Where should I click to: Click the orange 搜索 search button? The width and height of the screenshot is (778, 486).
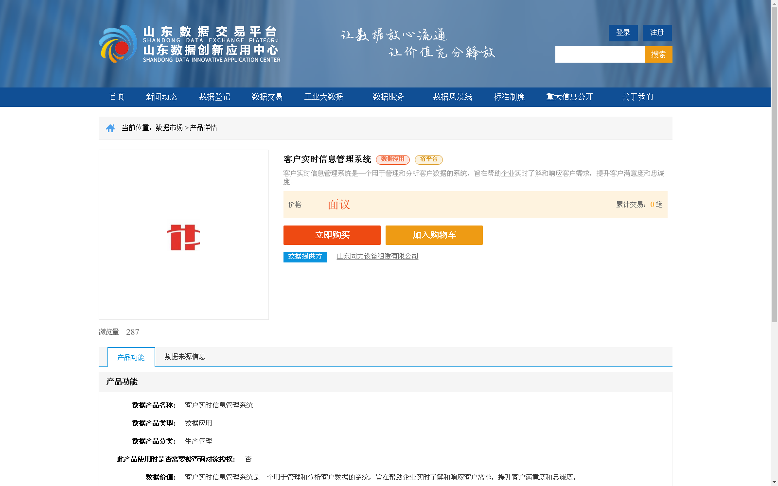659,54
